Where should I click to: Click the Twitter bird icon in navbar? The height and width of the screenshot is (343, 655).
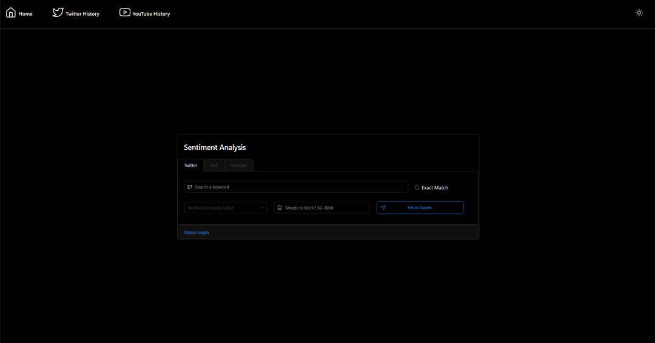[58, 13]
